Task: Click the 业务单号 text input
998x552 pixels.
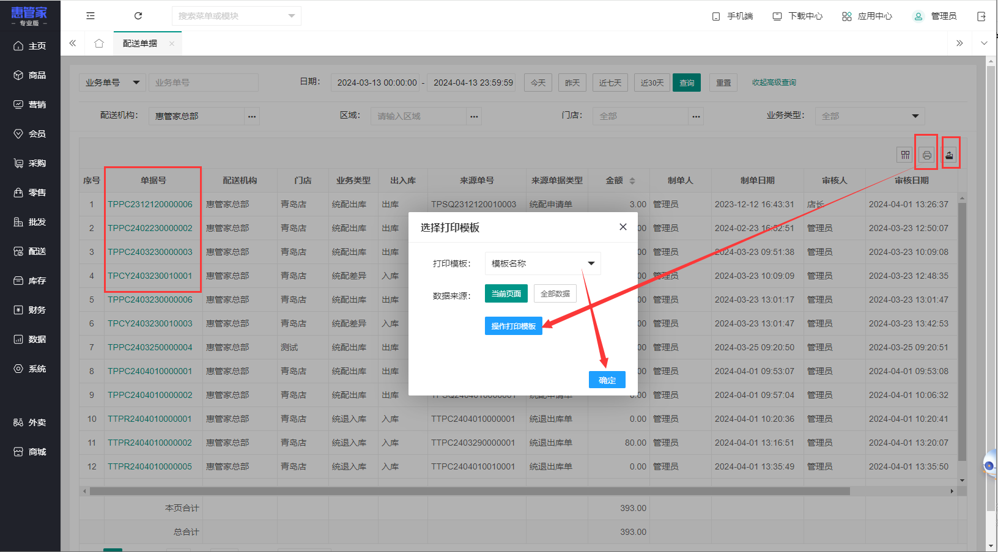Action: click(x=203, y=83)
